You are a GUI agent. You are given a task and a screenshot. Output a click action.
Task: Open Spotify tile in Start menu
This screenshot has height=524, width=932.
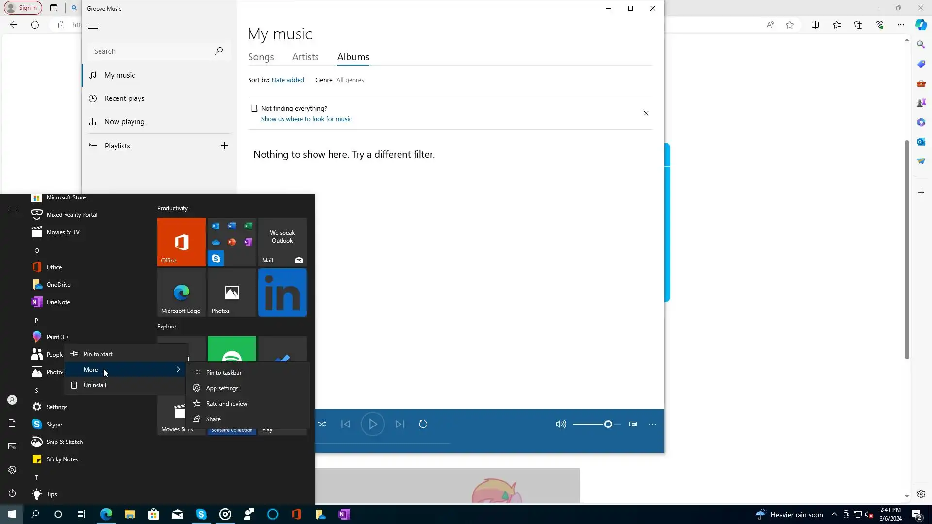pyautogui.click(x=232, y=349)
